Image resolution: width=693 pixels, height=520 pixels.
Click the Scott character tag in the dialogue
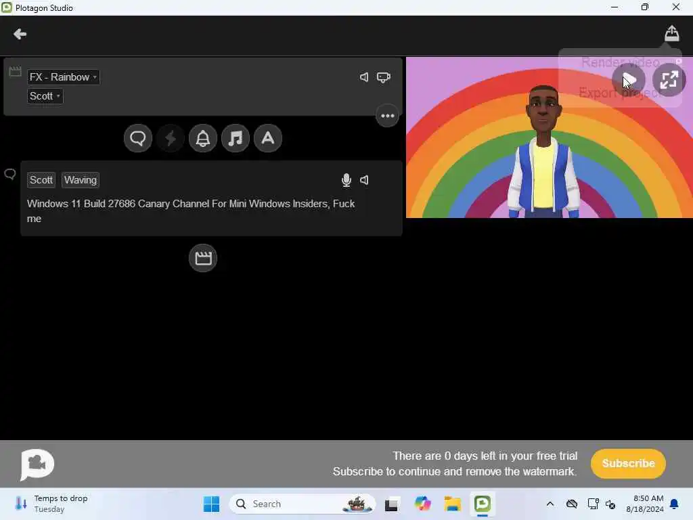pos(41,180)
